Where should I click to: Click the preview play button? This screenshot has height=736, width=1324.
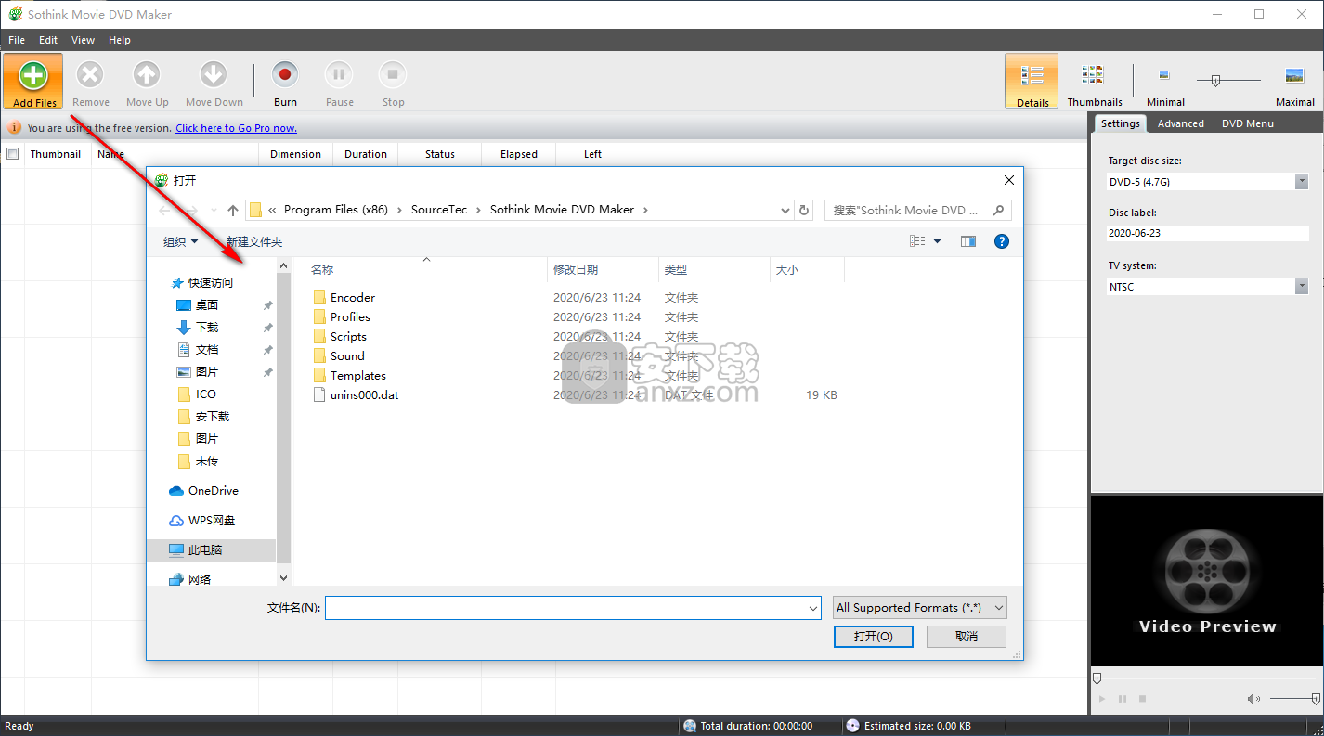1102,698
